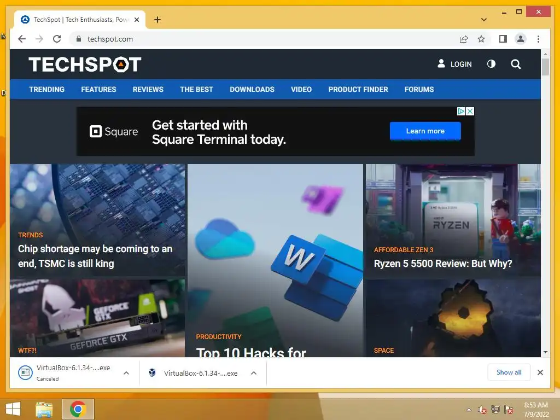The height and width of the screenshot is (420, 560).
Task: Open the Chrome profile avatar
Action: coord(521,39)
